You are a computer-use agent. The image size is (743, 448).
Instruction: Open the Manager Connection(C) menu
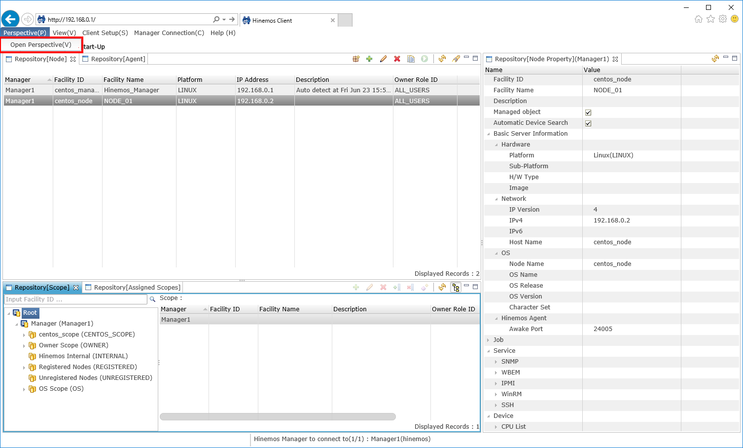[169, 33]
